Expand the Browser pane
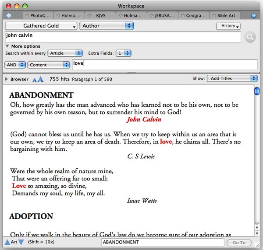This screenshot has width=263, height=250. pyautogui.click(x=6, y=79)
